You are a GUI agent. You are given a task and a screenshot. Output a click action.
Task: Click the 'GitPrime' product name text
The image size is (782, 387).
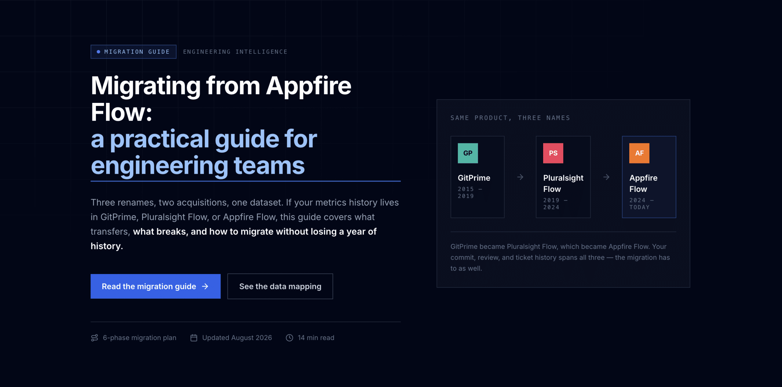pos(474,178)
